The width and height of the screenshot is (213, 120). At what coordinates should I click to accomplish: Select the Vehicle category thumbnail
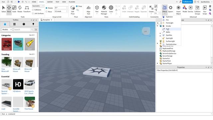[7, 44]
